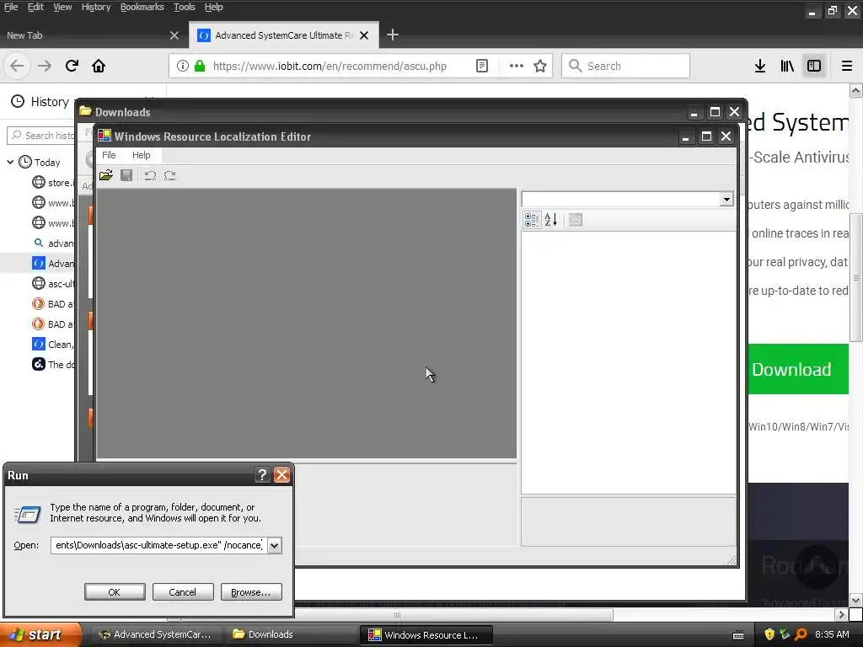Click the Redo arrow in the editor toolbar
The height and width of the screenshot is (647, 863).
(x=170, y=175)
